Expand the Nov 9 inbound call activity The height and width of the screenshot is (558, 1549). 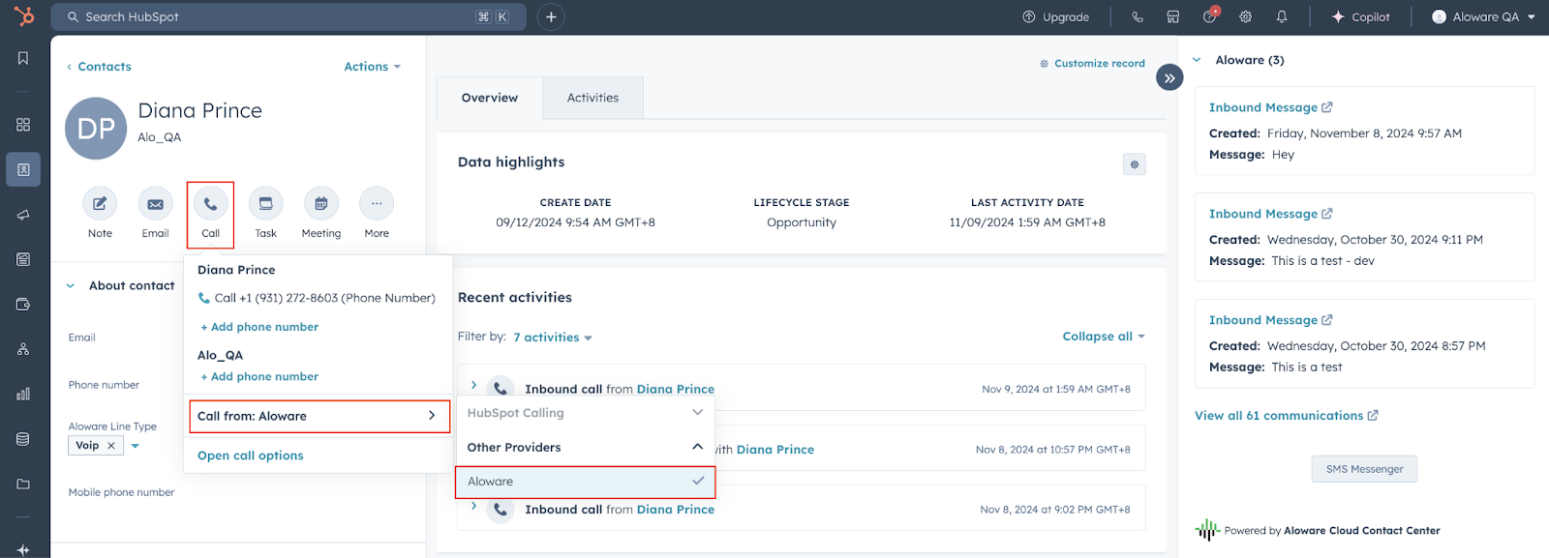pyautogui.click(x=473, y=385)
